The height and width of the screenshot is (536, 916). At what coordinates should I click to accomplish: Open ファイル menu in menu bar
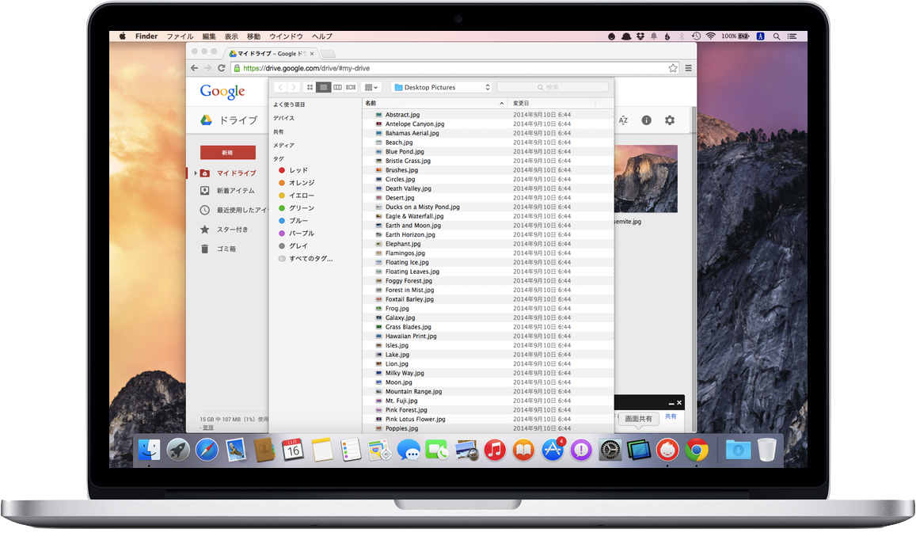180,36
